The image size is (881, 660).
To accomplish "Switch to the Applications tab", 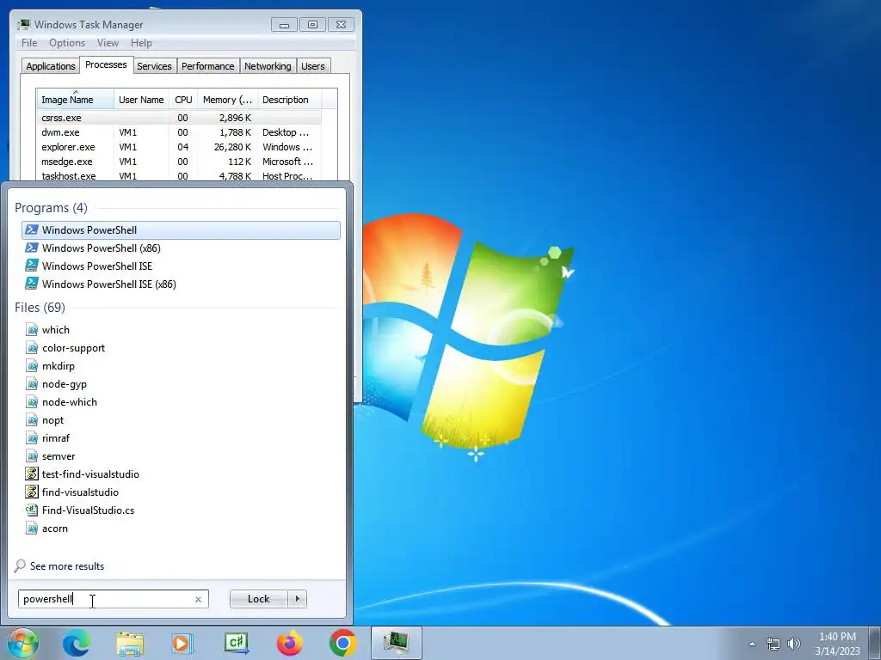I will coord(51,66).
